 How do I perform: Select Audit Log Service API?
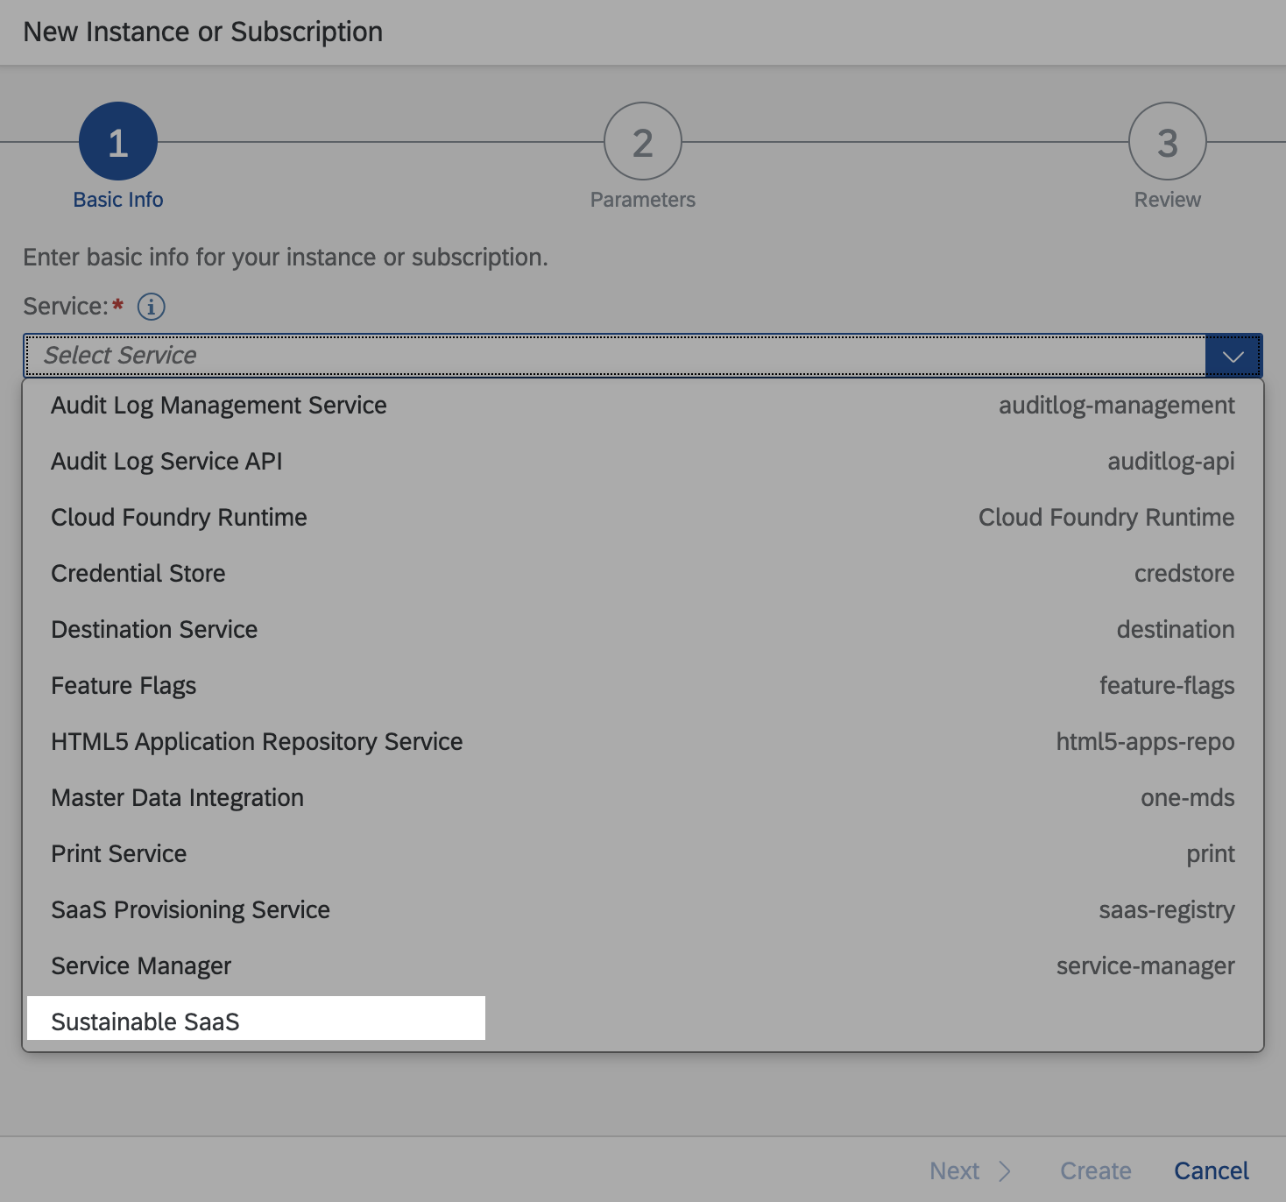click(x=643, y=462)
